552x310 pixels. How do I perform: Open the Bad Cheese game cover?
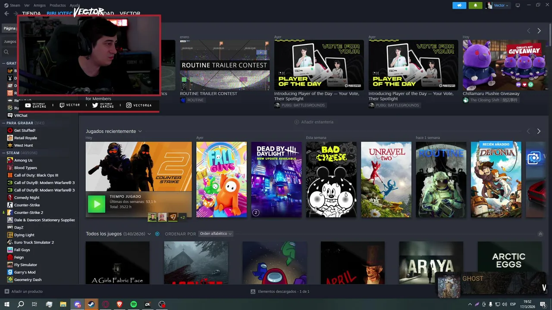pyautogui.click(x=331, y=180)
